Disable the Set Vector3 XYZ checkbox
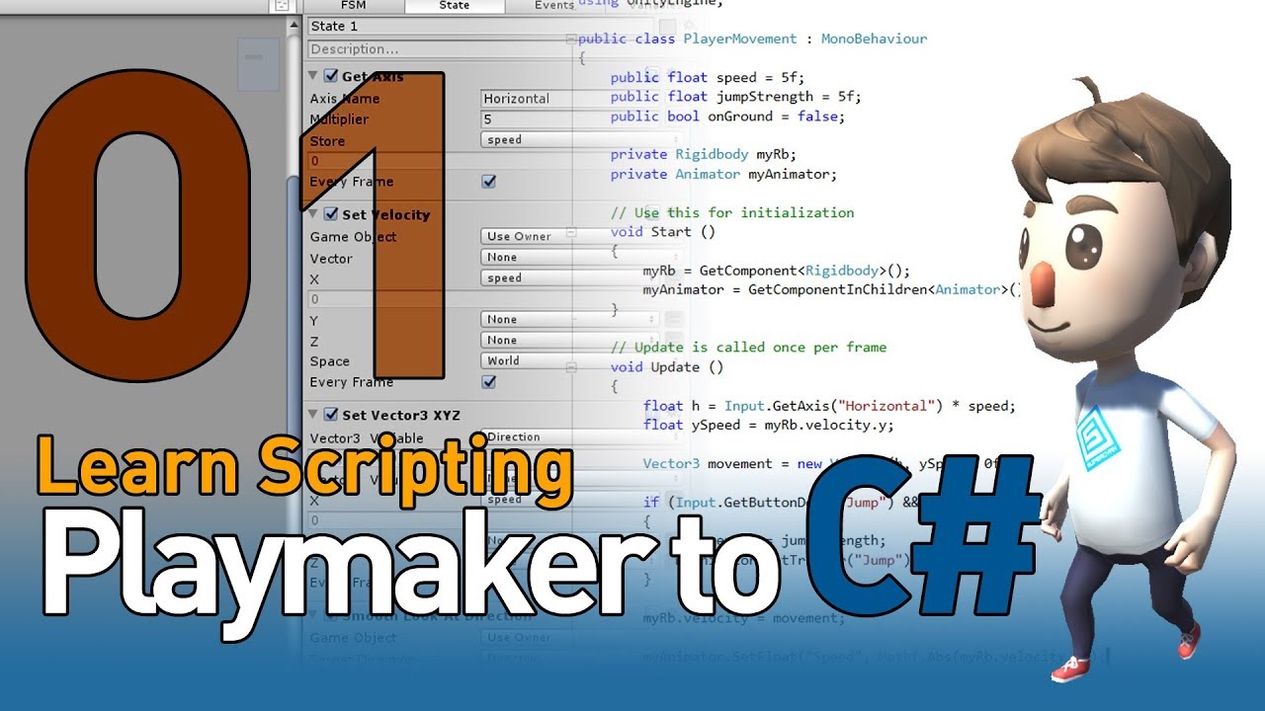1265x711 pixels. [331, 415]
